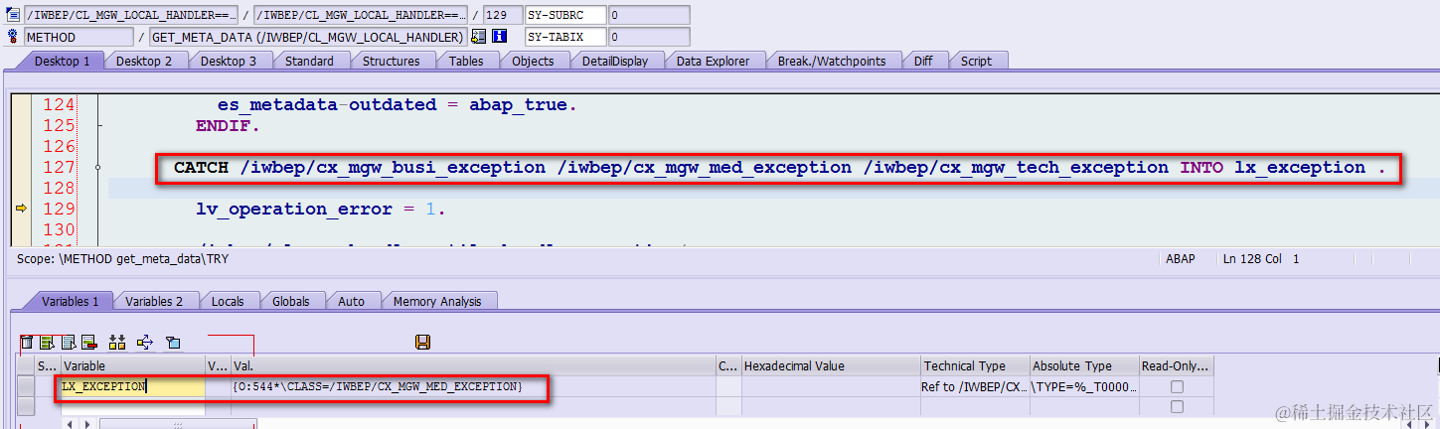
Task: Click the ENDIF. statement at line 125
Action: (x=228, y=126)
